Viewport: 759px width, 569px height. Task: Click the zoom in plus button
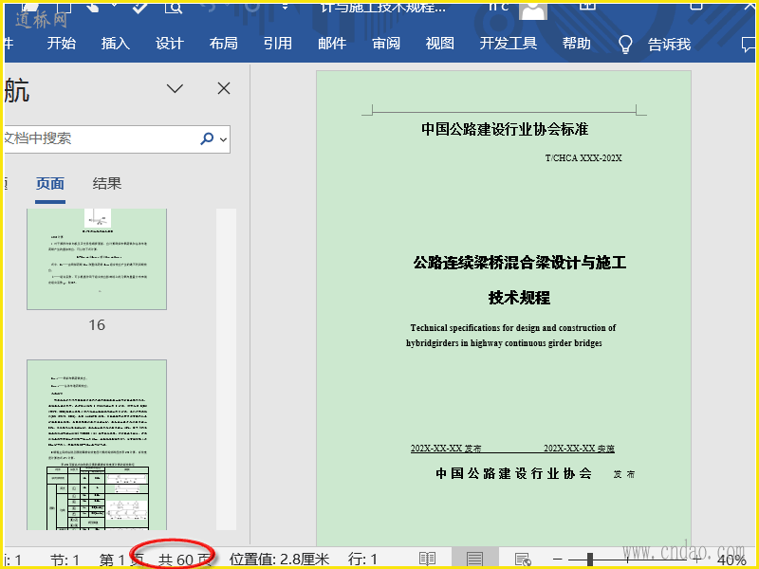(x=696, y=560)
